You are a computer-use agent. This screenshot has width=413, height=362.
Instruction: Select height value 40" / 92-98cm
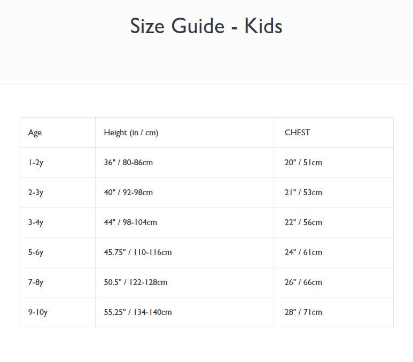pyautogui.click(x=128, y=192)
